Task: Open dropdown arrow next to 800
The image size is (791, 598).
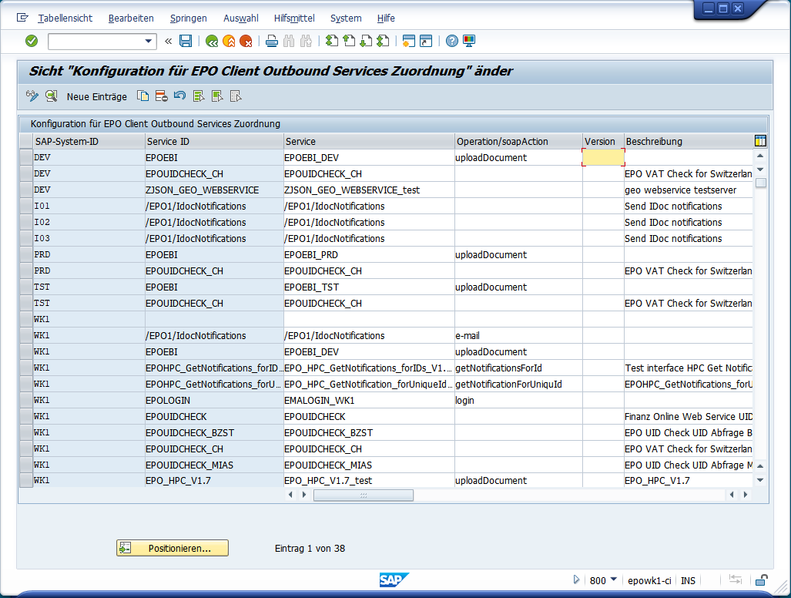Action: [613, 580]
